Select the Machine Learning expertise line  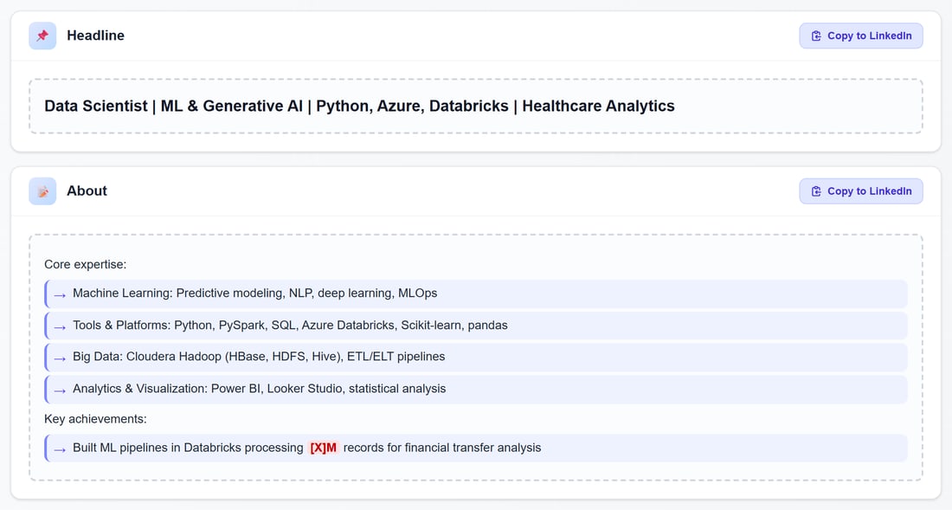476,294
